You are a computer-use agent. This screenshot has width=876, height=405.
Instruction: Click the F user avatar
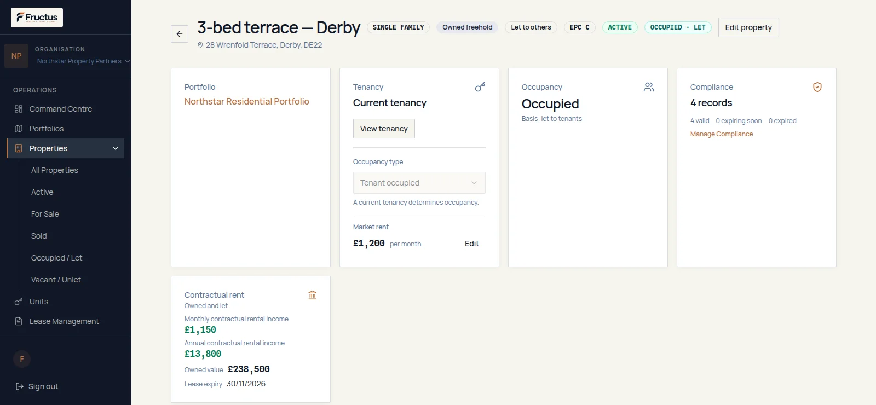coord(22,359)
